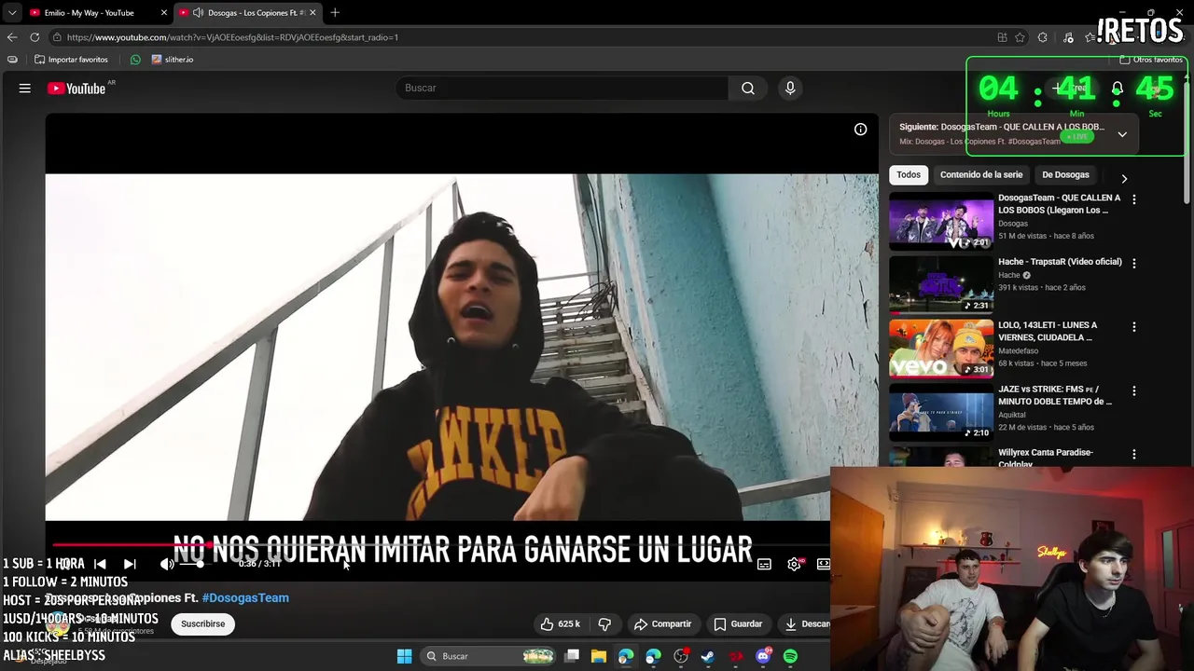
Task: Seek using the red video progress bar
Action: 440,545
